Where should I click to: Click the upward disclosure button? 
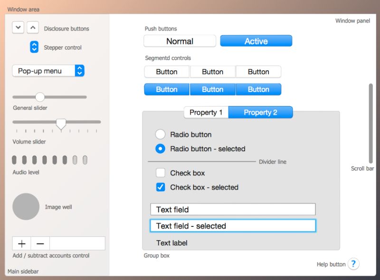tap(33, 27)
